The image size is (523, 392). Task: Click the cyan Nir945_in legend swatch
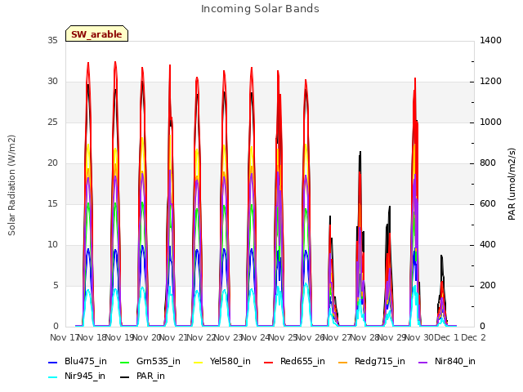click(x=53, y=377)
